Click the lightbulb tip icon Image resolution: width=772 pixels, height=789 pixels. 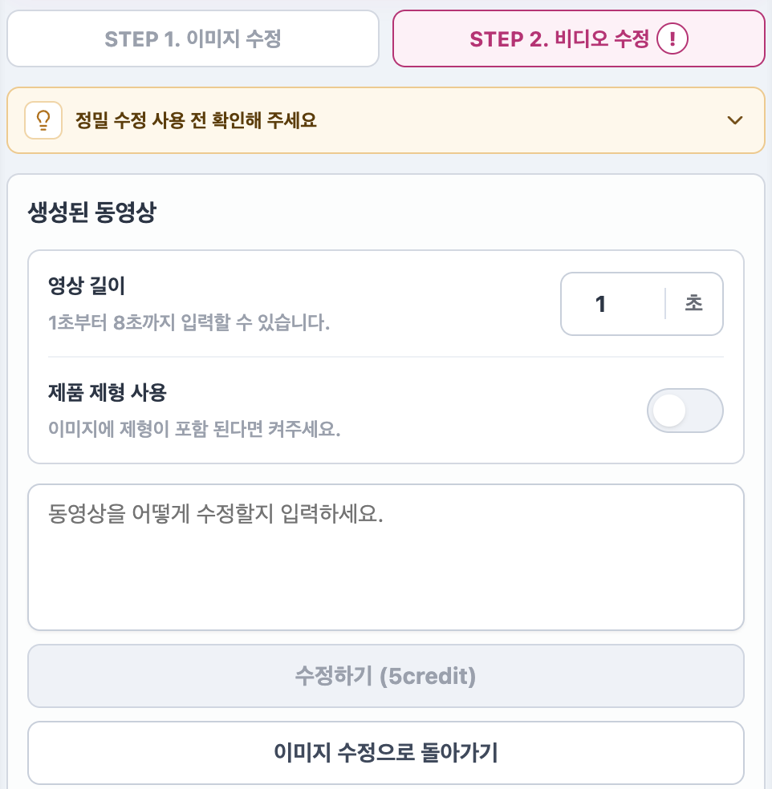coord(43,120)
